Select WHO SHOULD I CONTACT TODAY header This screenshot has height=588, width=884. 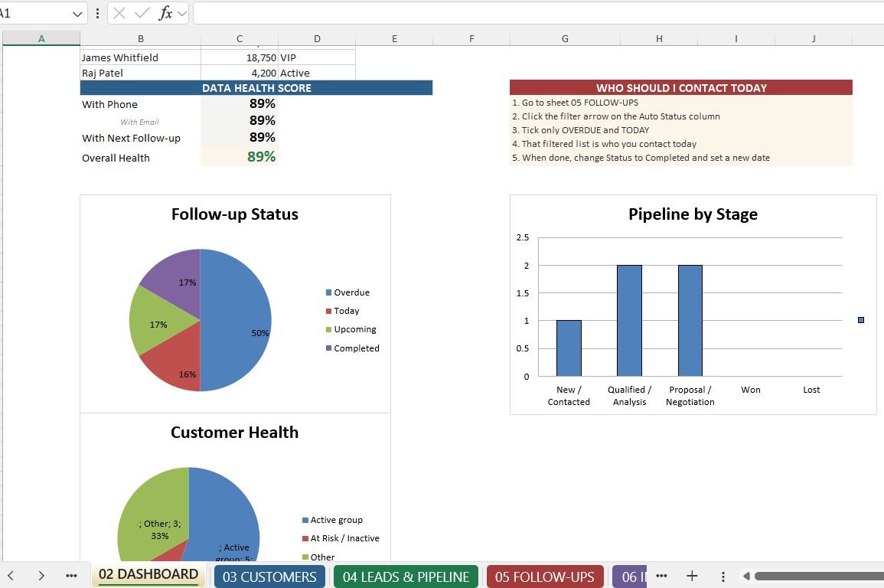click(x=681, y=87)
